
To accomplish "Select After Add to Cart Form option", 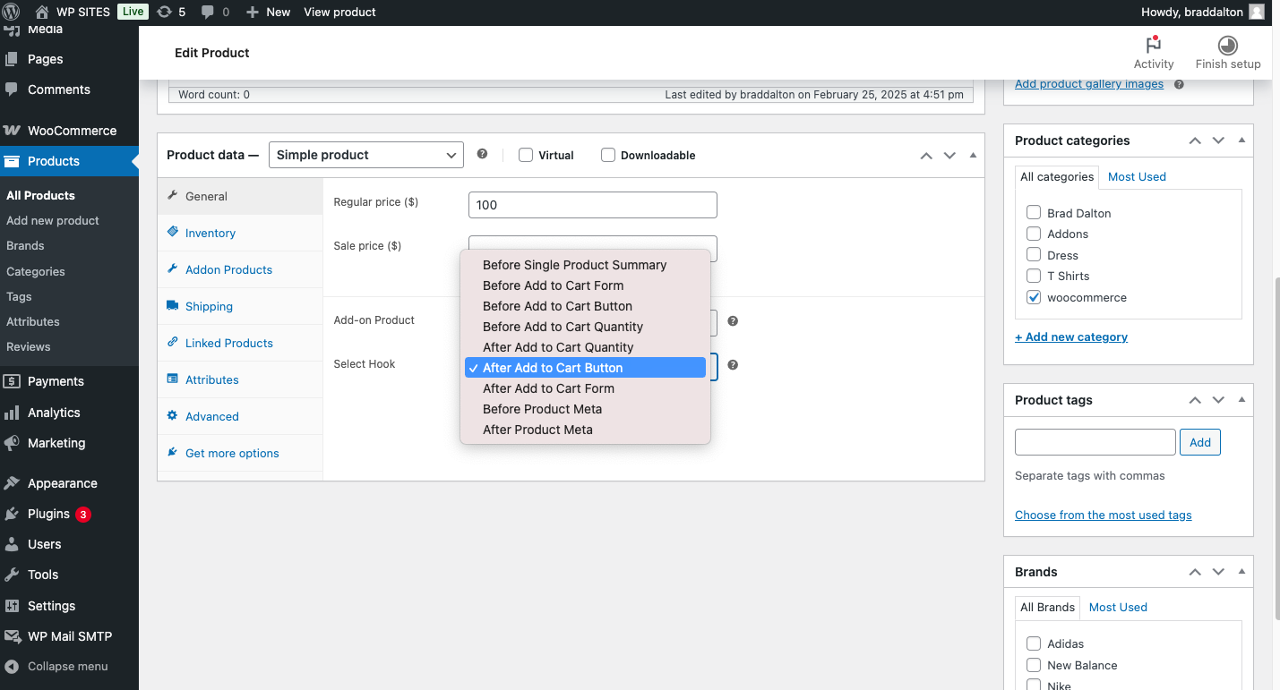I will pos(548,388).
